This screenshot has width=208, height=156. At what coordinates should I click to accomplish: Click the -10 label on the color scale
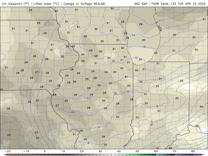coord(26,151)
